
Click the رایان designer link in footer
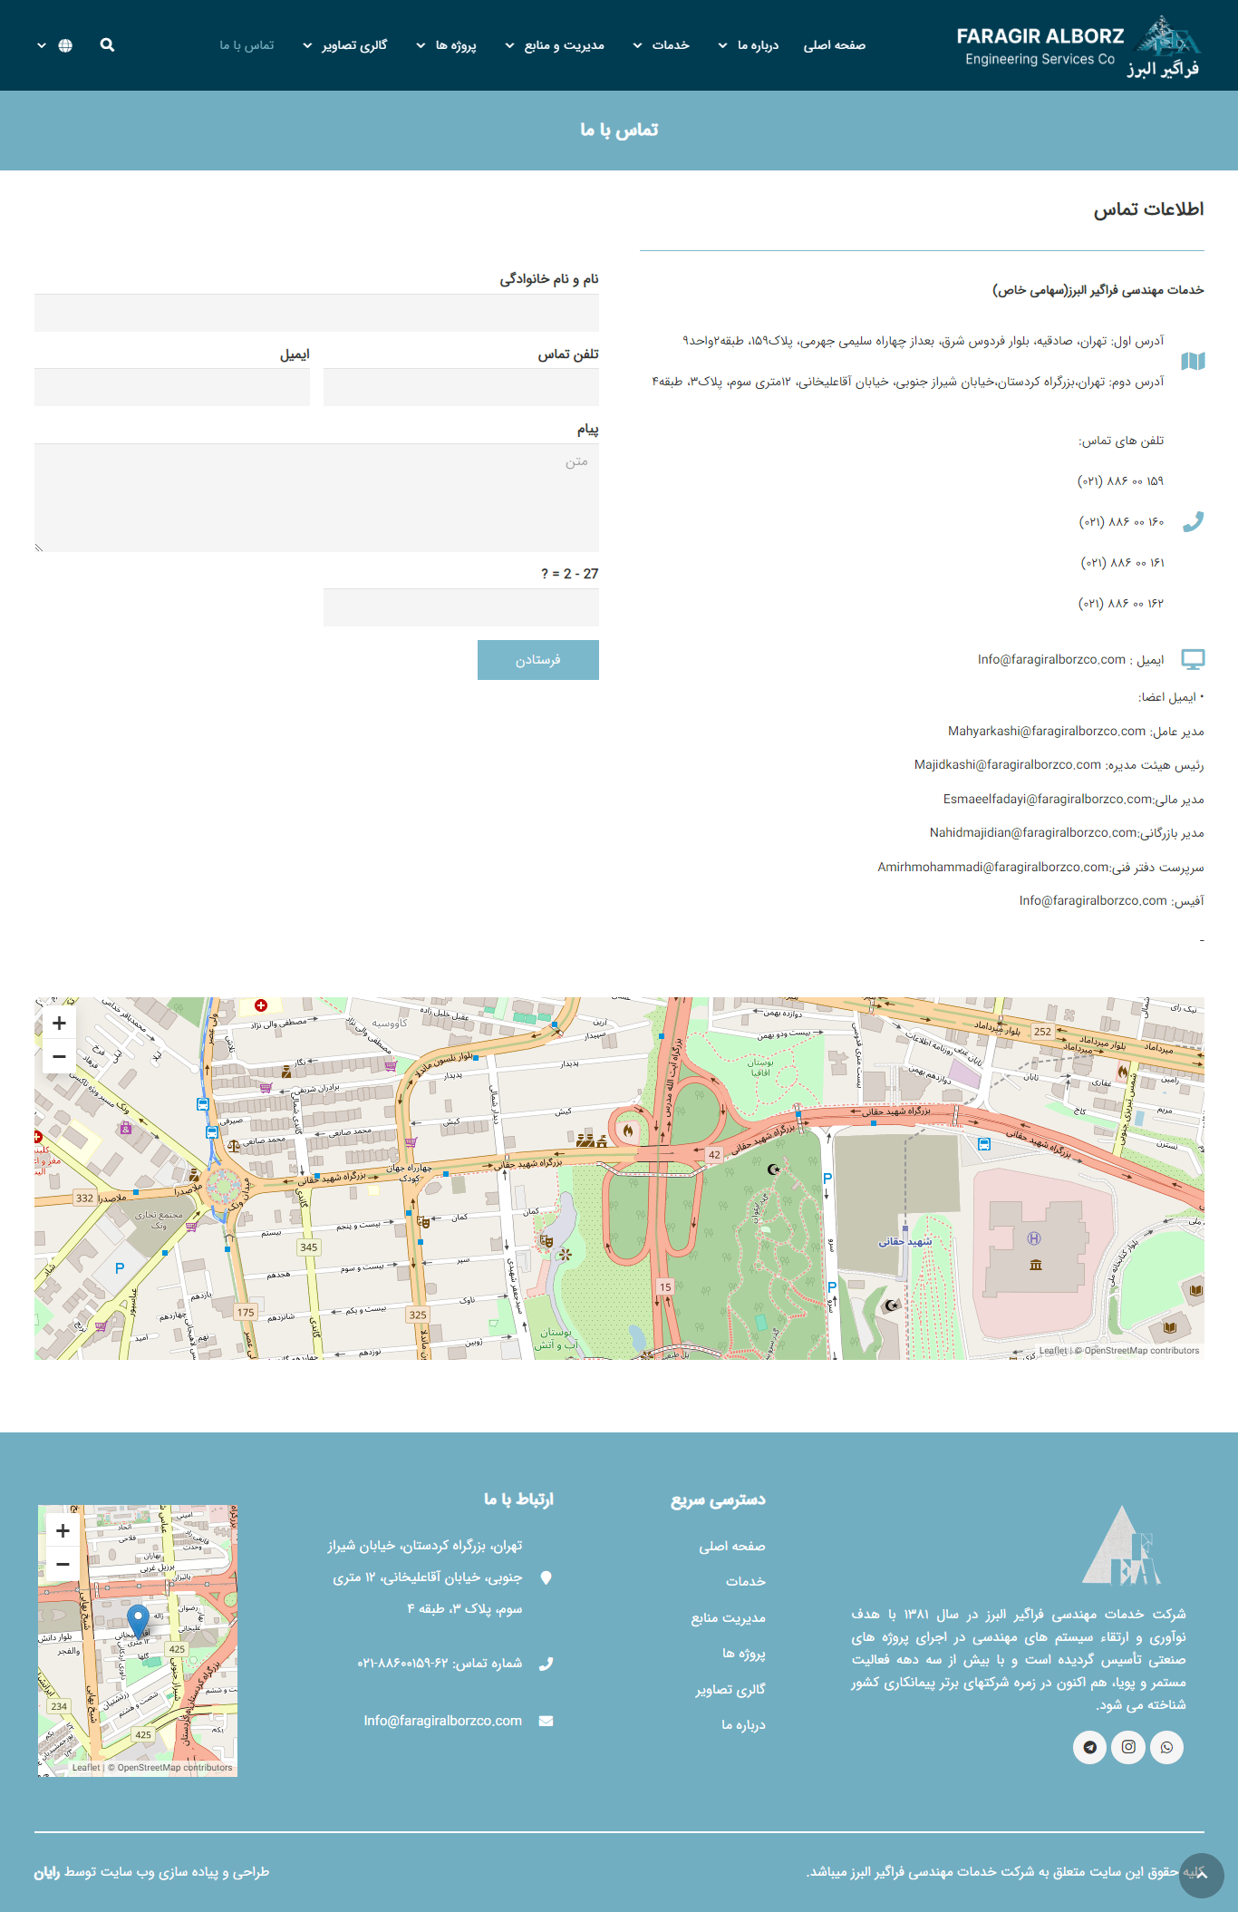[x=47, y=1872]
